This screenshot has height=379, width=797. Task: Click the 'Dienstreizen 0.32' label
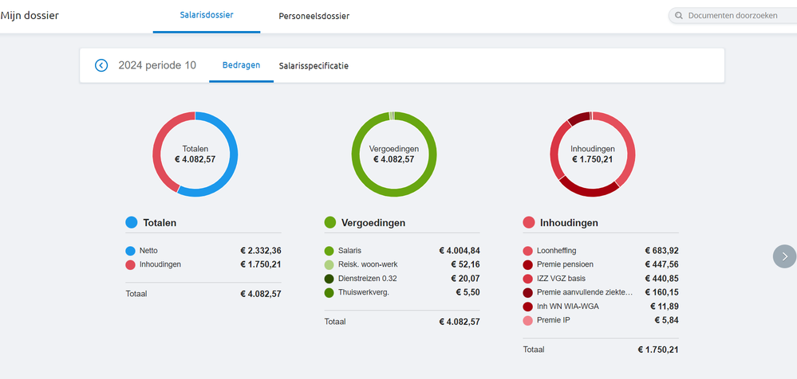coord(366,279)
